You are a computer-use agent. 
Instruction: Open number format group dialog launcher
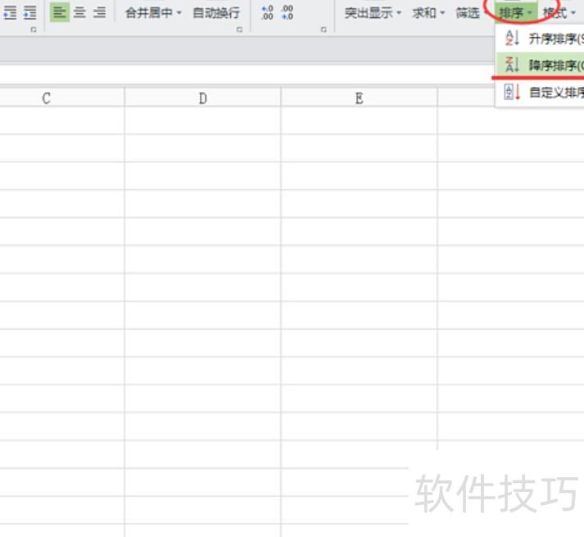[x=324, y=30]
